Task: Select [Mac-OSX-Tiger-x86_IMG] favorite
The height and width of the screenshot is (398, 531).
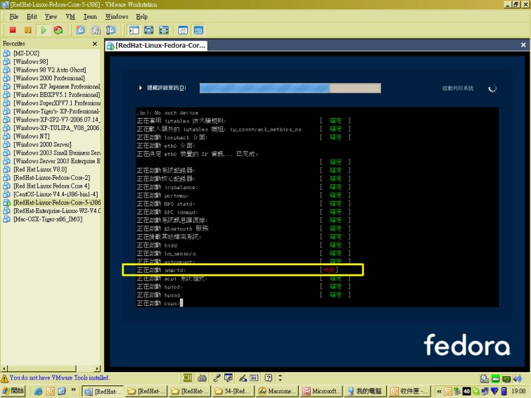Action: [48, 219]
